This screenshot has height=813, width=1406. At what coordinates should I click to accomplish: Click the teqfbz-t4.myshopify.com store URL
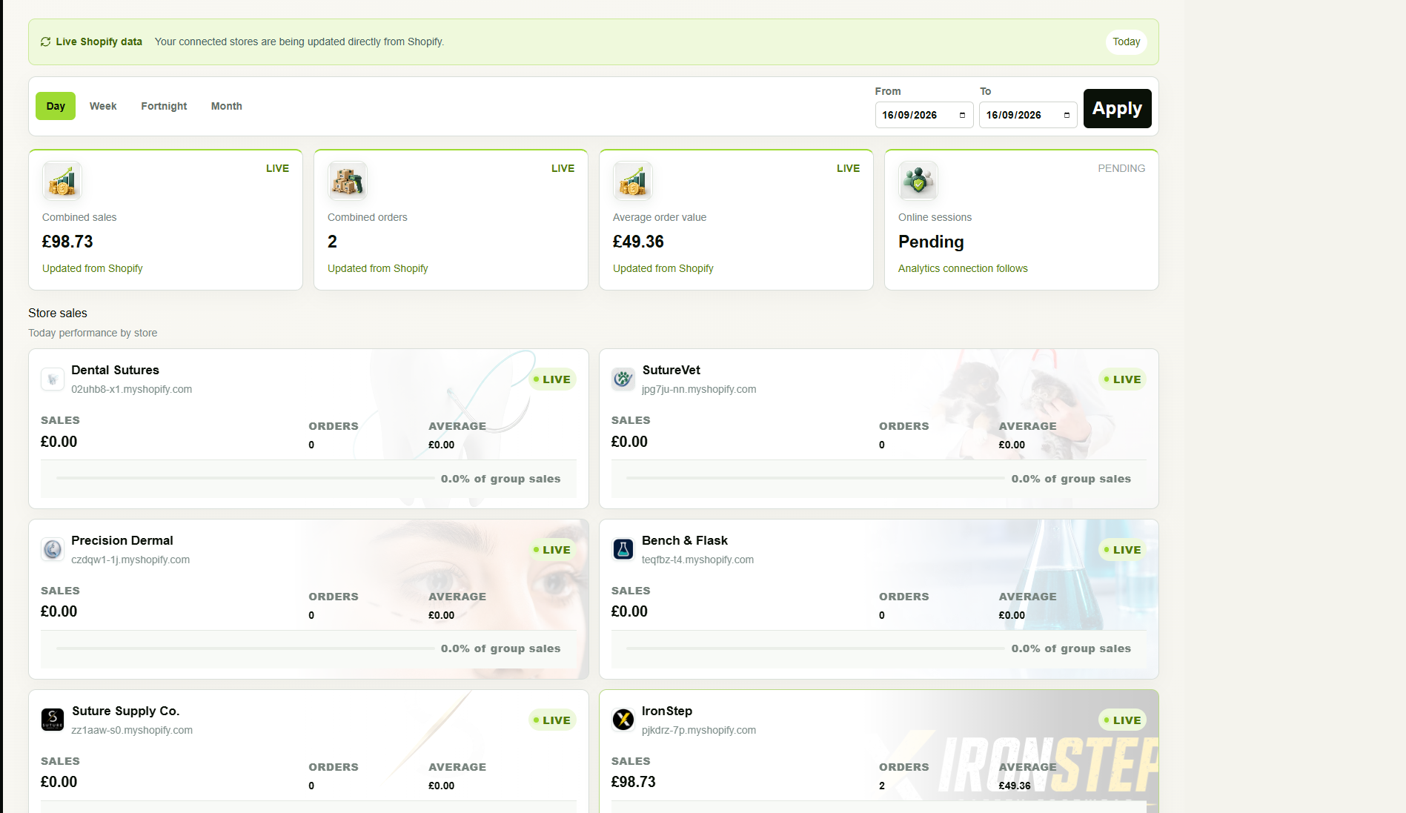pos(697,560)
